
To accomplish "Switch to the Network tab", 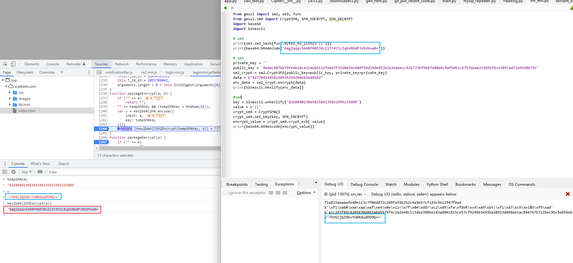I will [122, 64].
